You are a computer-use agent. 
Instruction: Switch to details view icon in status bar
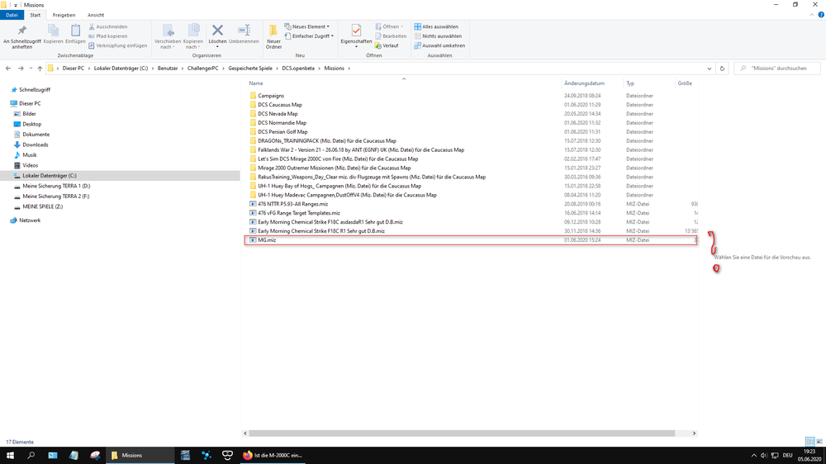click(810, 442)
